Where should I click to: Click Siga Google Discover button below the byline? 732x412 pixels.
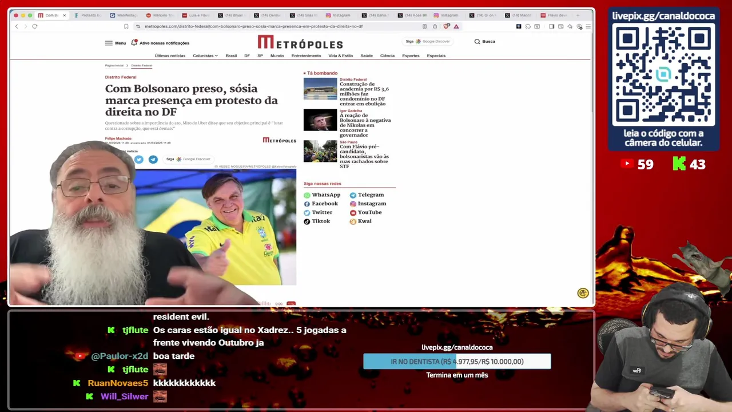click(189, 159)
